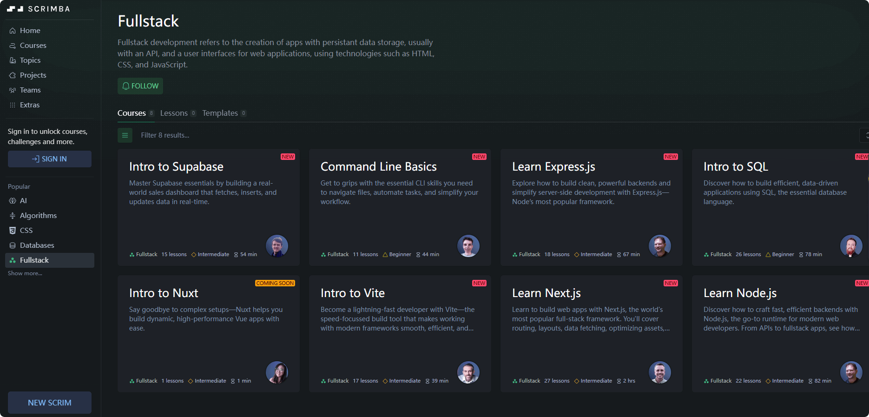Click the Learn Next.js instructor avatar
The height and width of the screenshot is (417, 869).
[x=659, y=372]
